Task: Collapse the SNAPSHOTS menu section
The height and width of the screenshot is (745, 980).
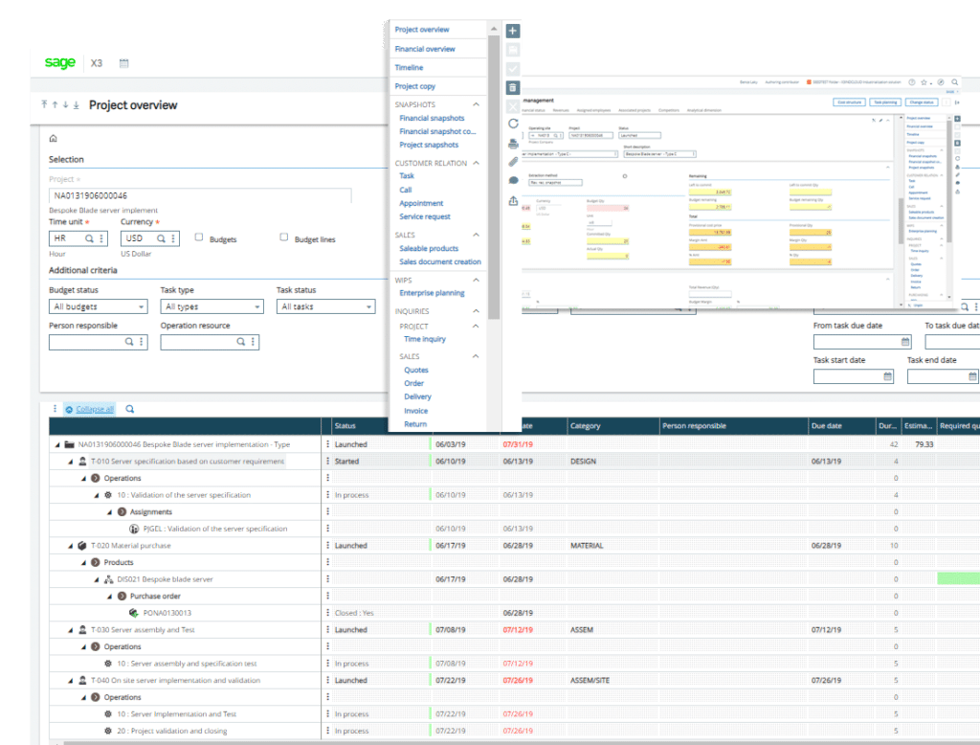Action: click(477, 104)
